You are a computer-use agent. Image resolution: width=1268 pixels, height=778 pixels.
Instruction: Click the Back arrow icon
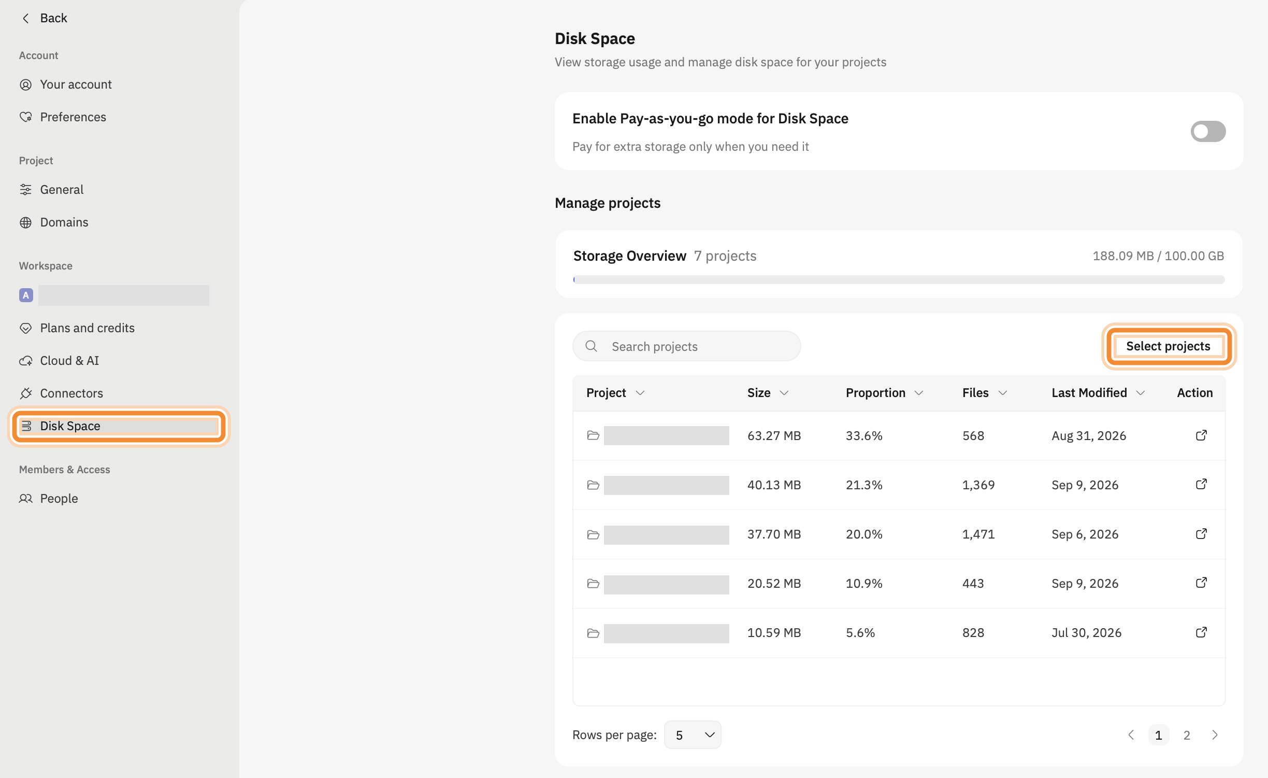point(25,18)
